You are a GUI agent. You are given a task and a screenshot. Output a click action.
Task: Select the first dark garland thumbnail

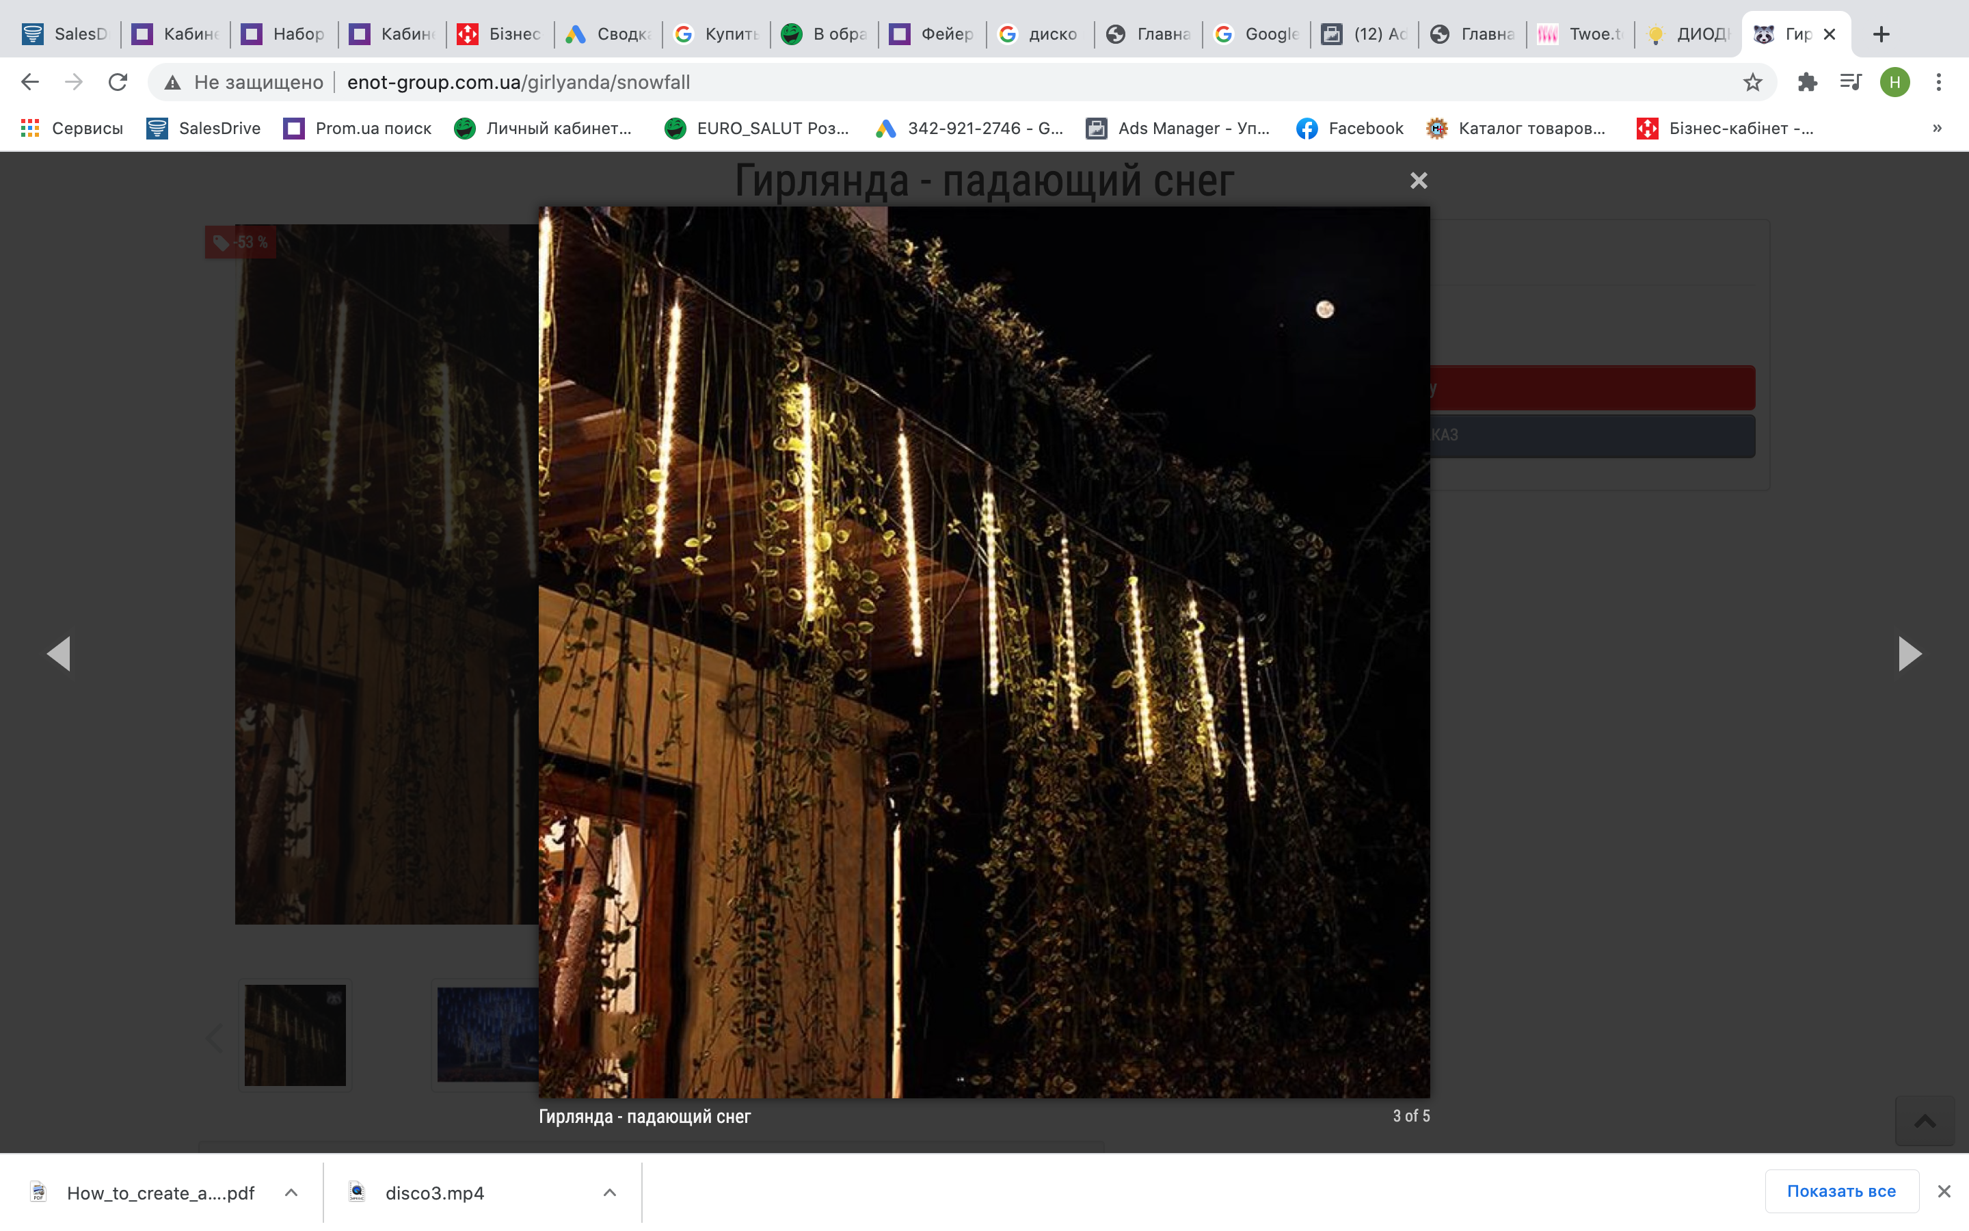point(295,1035)
